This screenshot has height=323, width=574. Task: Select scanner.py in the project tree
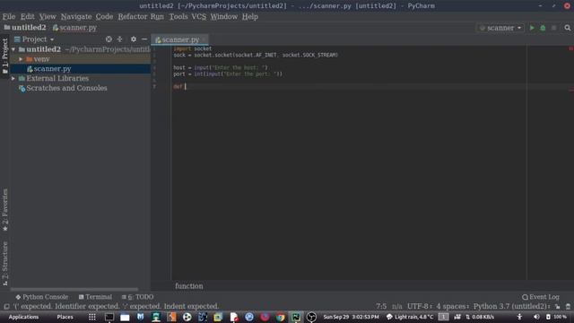[48, 69]
